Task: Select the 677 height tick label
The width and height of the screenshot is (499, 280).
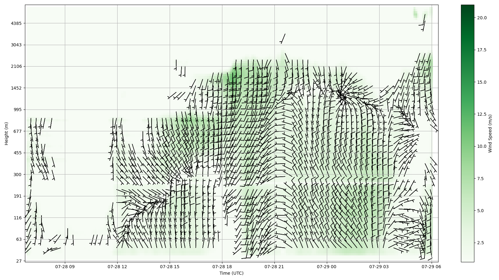Action: tap(17, 131)
